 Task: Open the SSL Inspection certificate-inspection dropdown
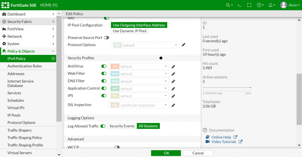(139, 105)
